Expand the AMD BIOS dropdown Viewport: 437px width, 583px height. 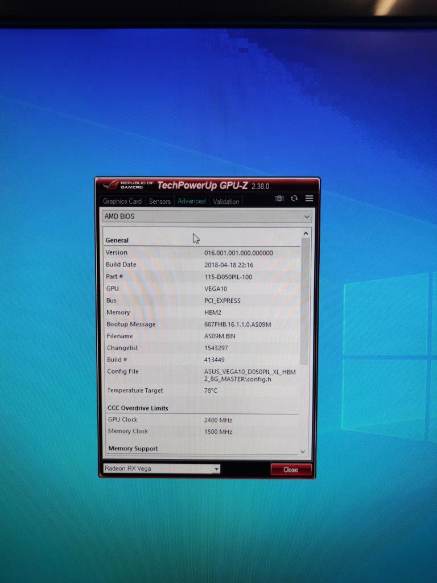tap(207, 217)
